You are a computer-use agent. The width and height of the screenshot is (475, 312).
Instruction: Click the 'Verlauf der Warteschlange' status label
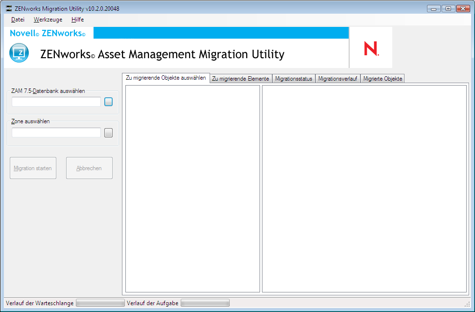click(x=40, y=303)
